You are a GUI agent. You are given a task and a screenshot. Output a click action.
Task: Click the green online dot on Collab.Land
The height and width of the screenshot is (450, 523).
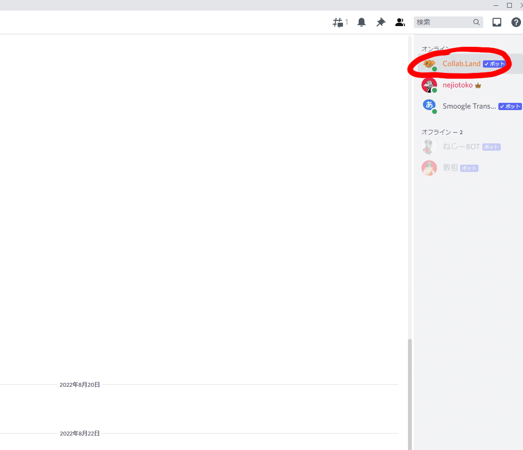[435, 69]
